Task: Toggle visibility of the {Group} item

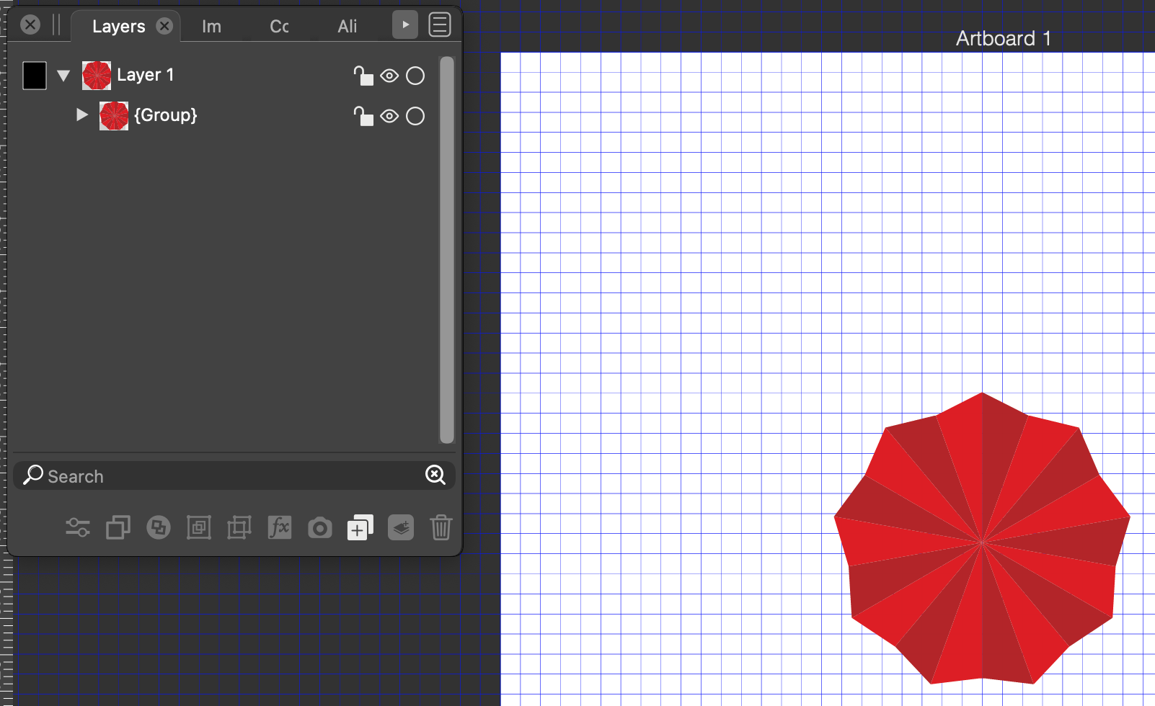Action: [389, 116]
